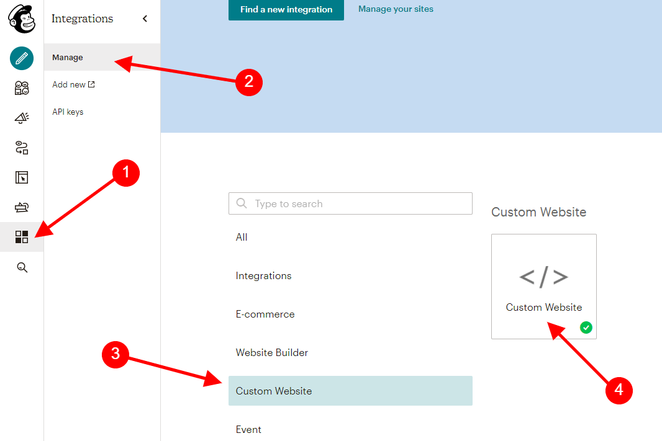This screenshot has width=662, height=441.
Task: Open API keys menu item
Action: pos(68,112)
